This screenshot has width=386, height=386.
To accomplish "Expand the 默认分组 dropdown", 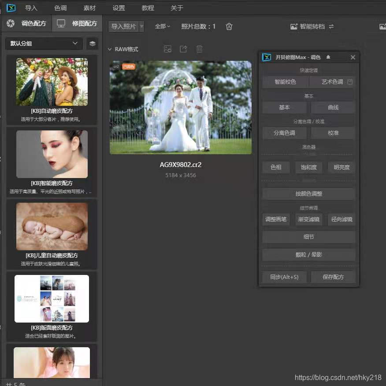I will tap(44, 44).
